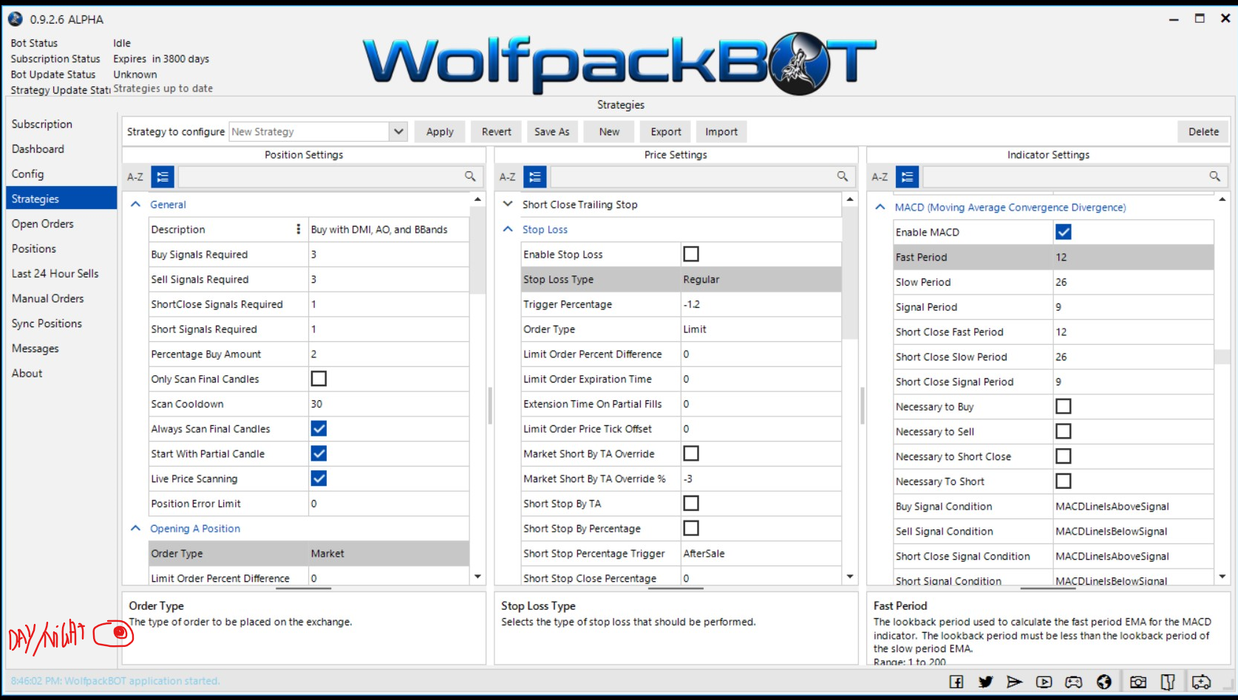Image resolution: width=1238 pixels, height=700 pixels.
Task: Collapse the Stop Loss section
Action: [509, 230]
